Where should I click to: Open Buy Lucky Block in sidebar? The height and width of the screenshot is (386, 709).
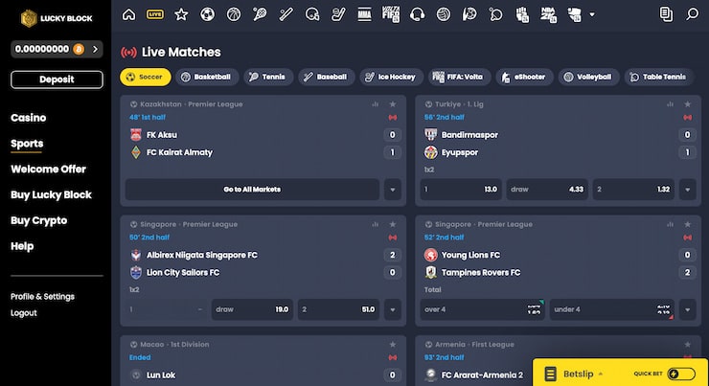point(51,194)
